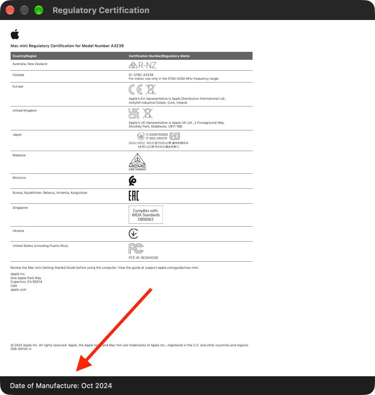This screenshot has width=375, height=395.
Task: Click the UKCA mark in United Kingdom row
Action: coord(134,113)
